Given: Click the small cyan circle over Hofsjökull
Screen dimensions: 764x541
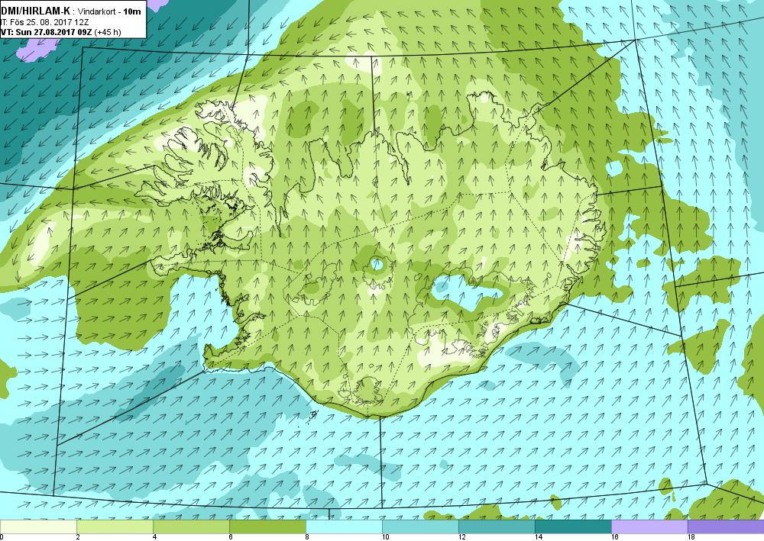Looking at the screenshot, I should (377, 265).
